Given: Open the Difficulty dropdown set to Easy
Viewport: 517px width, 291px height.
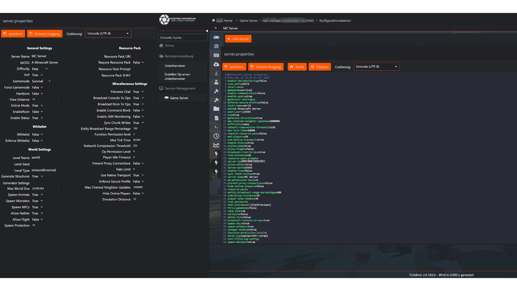Looking at the screenshot, I should 40,69.
